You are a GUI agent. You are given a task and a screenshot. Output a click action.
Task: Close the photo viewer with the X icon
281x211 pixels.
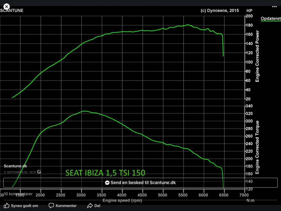(x=7, y=7)
